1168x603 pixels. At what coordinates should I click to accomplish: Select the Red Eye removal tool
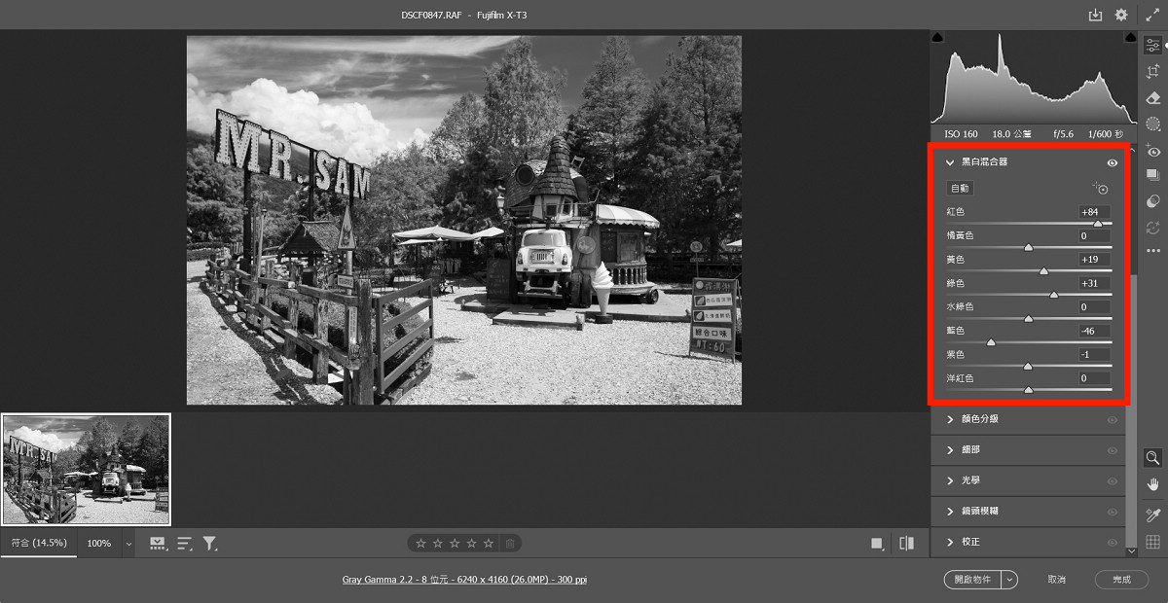pos(1153,151)
